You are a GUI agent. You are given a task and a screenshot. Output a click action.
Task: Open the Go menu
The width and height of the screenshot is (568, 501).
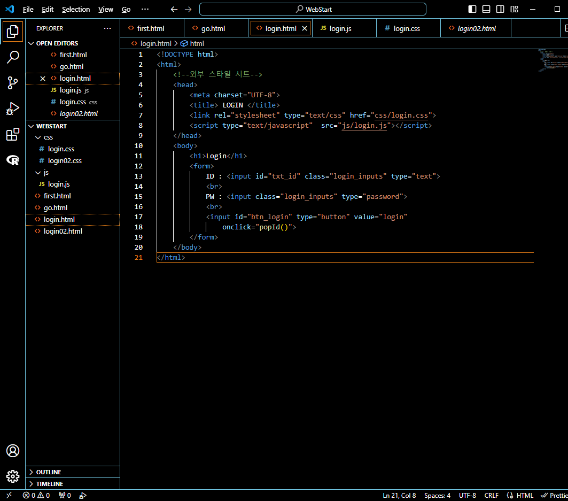click(126, 10)
